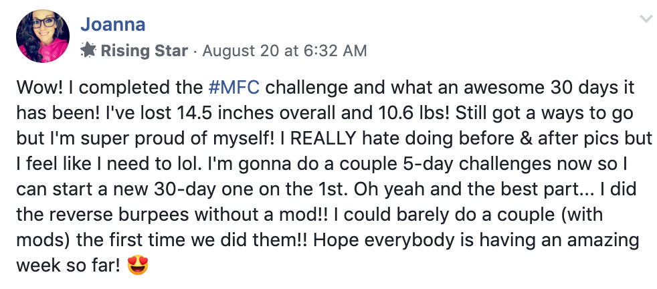657x289 pixels.
Task: Open Joanna's profile picture
Action: point(43,36)
